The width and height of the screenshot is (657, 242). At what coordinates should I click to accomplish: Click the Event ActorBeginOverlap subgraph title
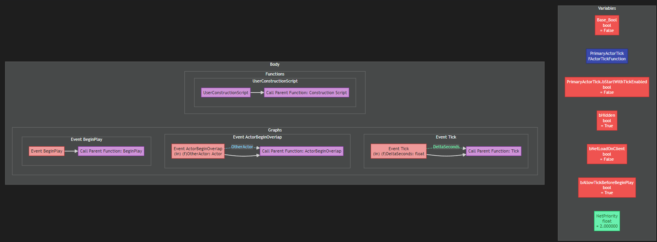click(258, 137)
